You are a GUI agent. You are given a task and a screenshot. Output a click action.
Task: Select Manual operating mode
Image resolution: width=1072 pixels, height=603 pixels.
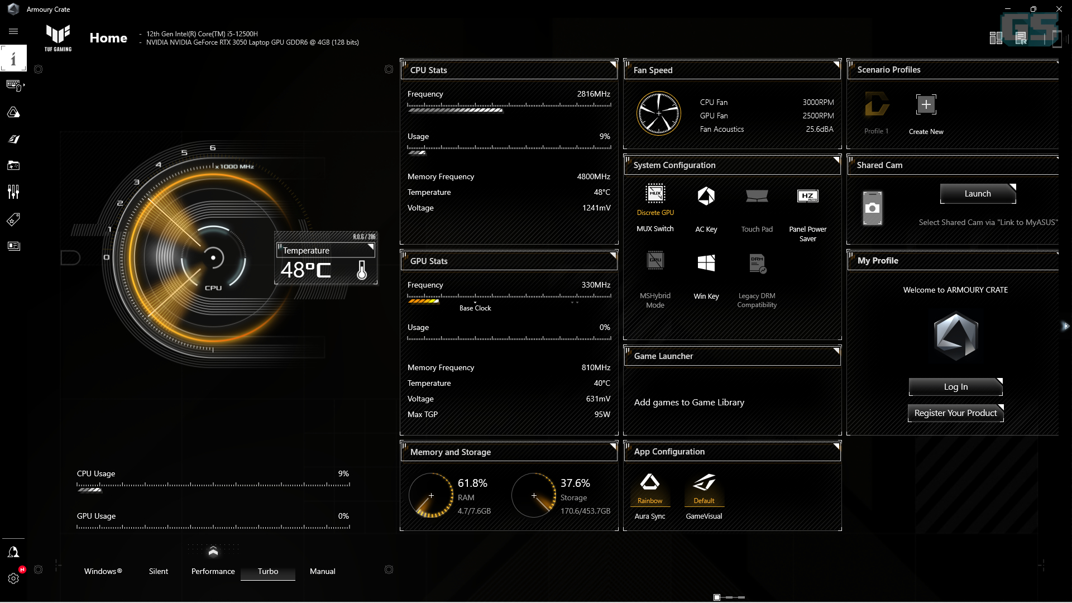coord(323,571)
